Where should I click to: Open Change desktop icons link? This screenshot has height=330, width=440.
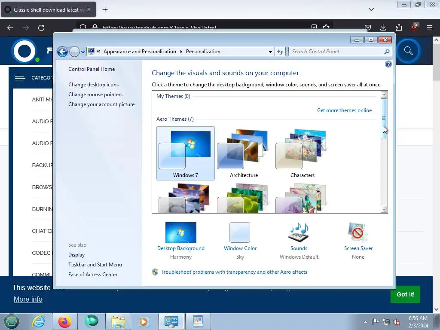click(x=93, y=85)
